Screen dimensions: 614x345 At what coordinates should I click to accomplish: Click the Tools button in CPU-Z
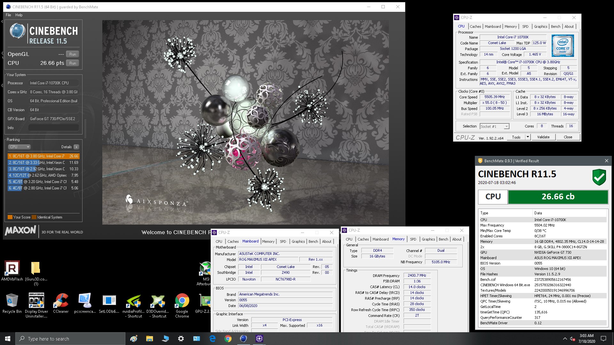click(516, 137)
